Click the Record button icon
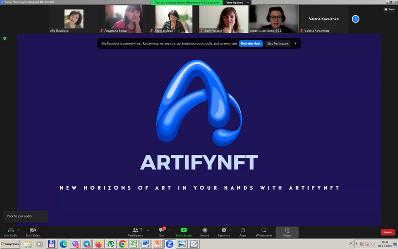398x249 pixels. click(x=205, y=230)
